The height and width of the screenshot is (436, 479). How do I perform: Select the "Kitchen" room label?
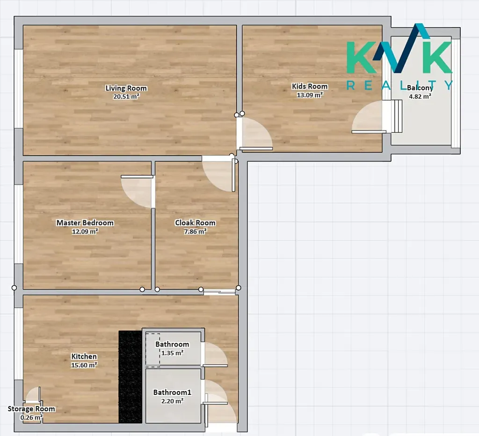(84, 356)
